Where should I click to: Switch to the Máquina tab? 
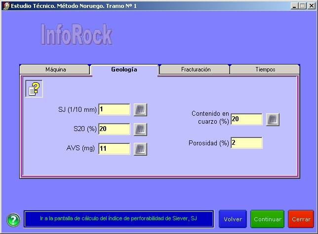(x=55, y=69)
